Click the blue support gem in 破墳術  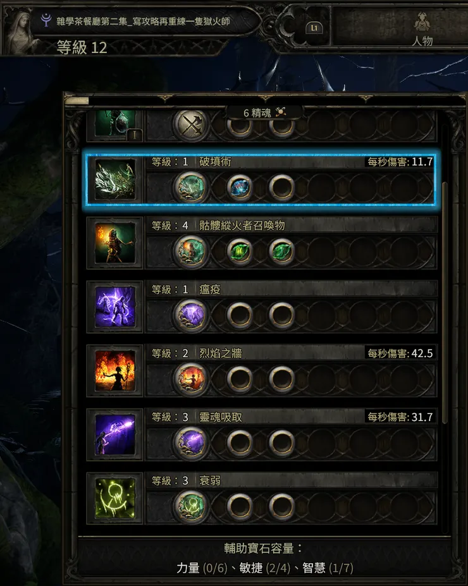pyautogui.click(x=240, y=187)
